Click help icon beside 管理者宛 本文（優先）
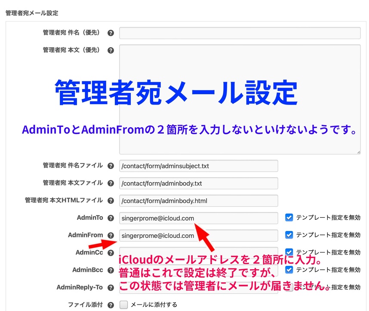 coord(111,50)
